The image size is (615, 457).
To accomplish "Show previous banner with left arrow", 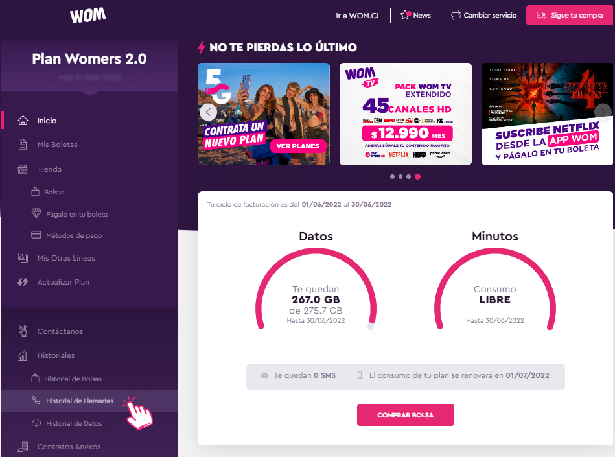I will 208,113.
